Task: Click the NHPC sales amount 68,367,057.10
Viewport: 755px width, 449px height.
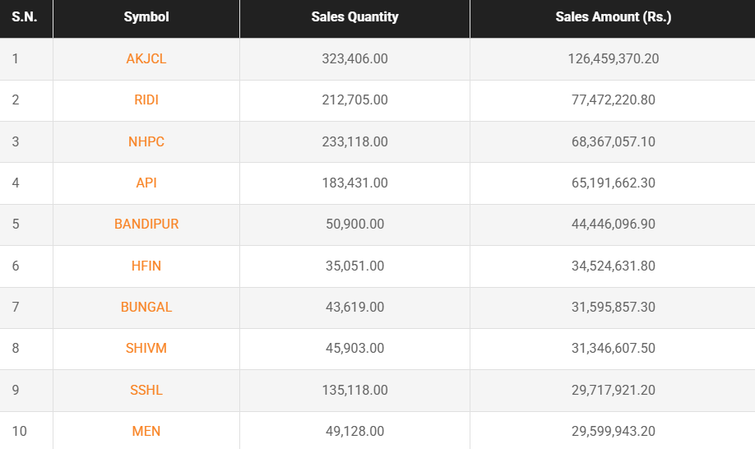Action: pyautogui.click(x=613, y=141)
